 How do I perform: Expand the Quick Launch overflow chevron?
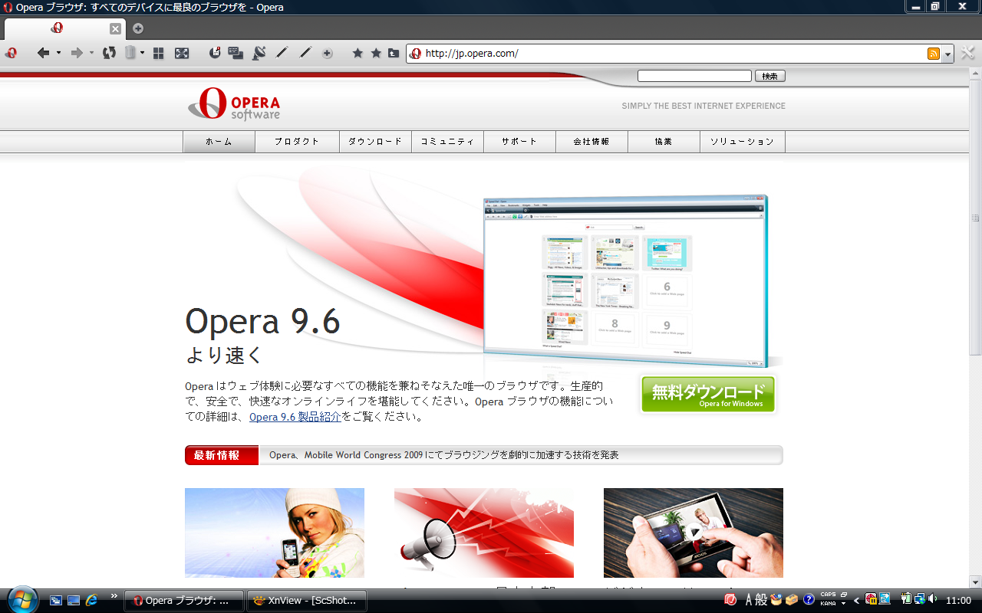[114, 595]
